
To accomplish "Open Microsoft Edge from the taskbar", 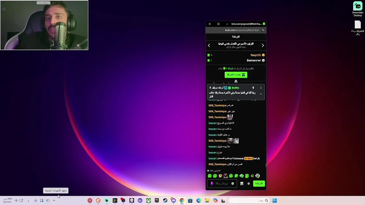I will click(x=198, y=200).
